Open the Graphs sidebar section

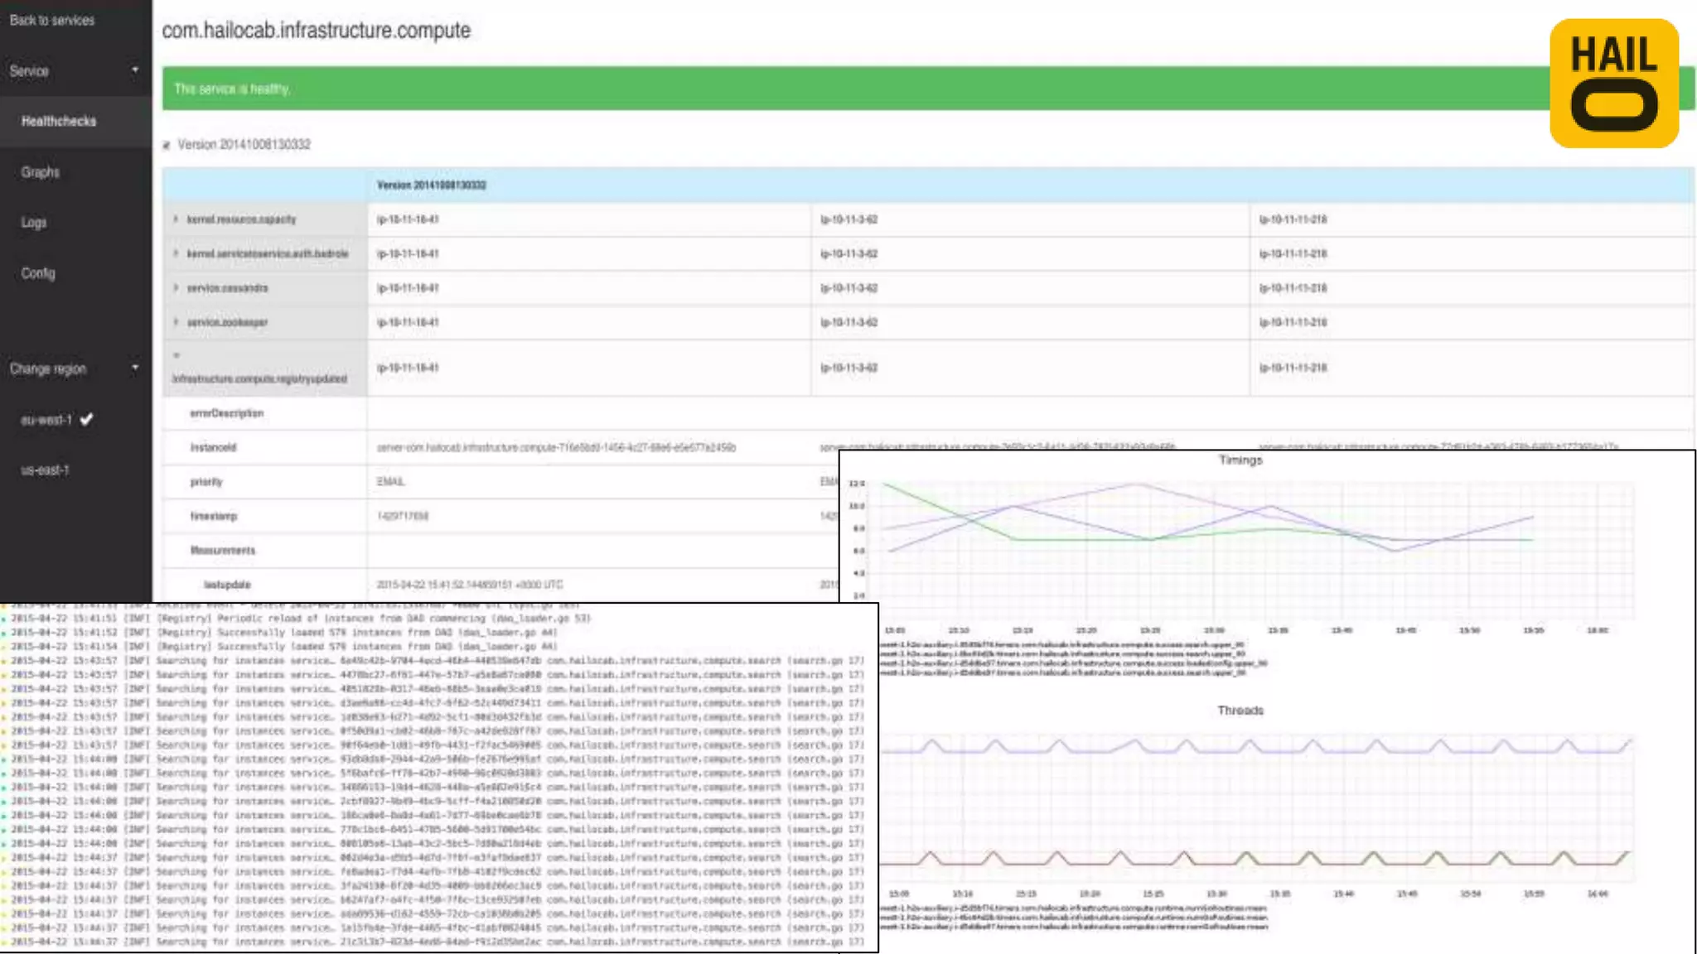(x=41, y=172)
